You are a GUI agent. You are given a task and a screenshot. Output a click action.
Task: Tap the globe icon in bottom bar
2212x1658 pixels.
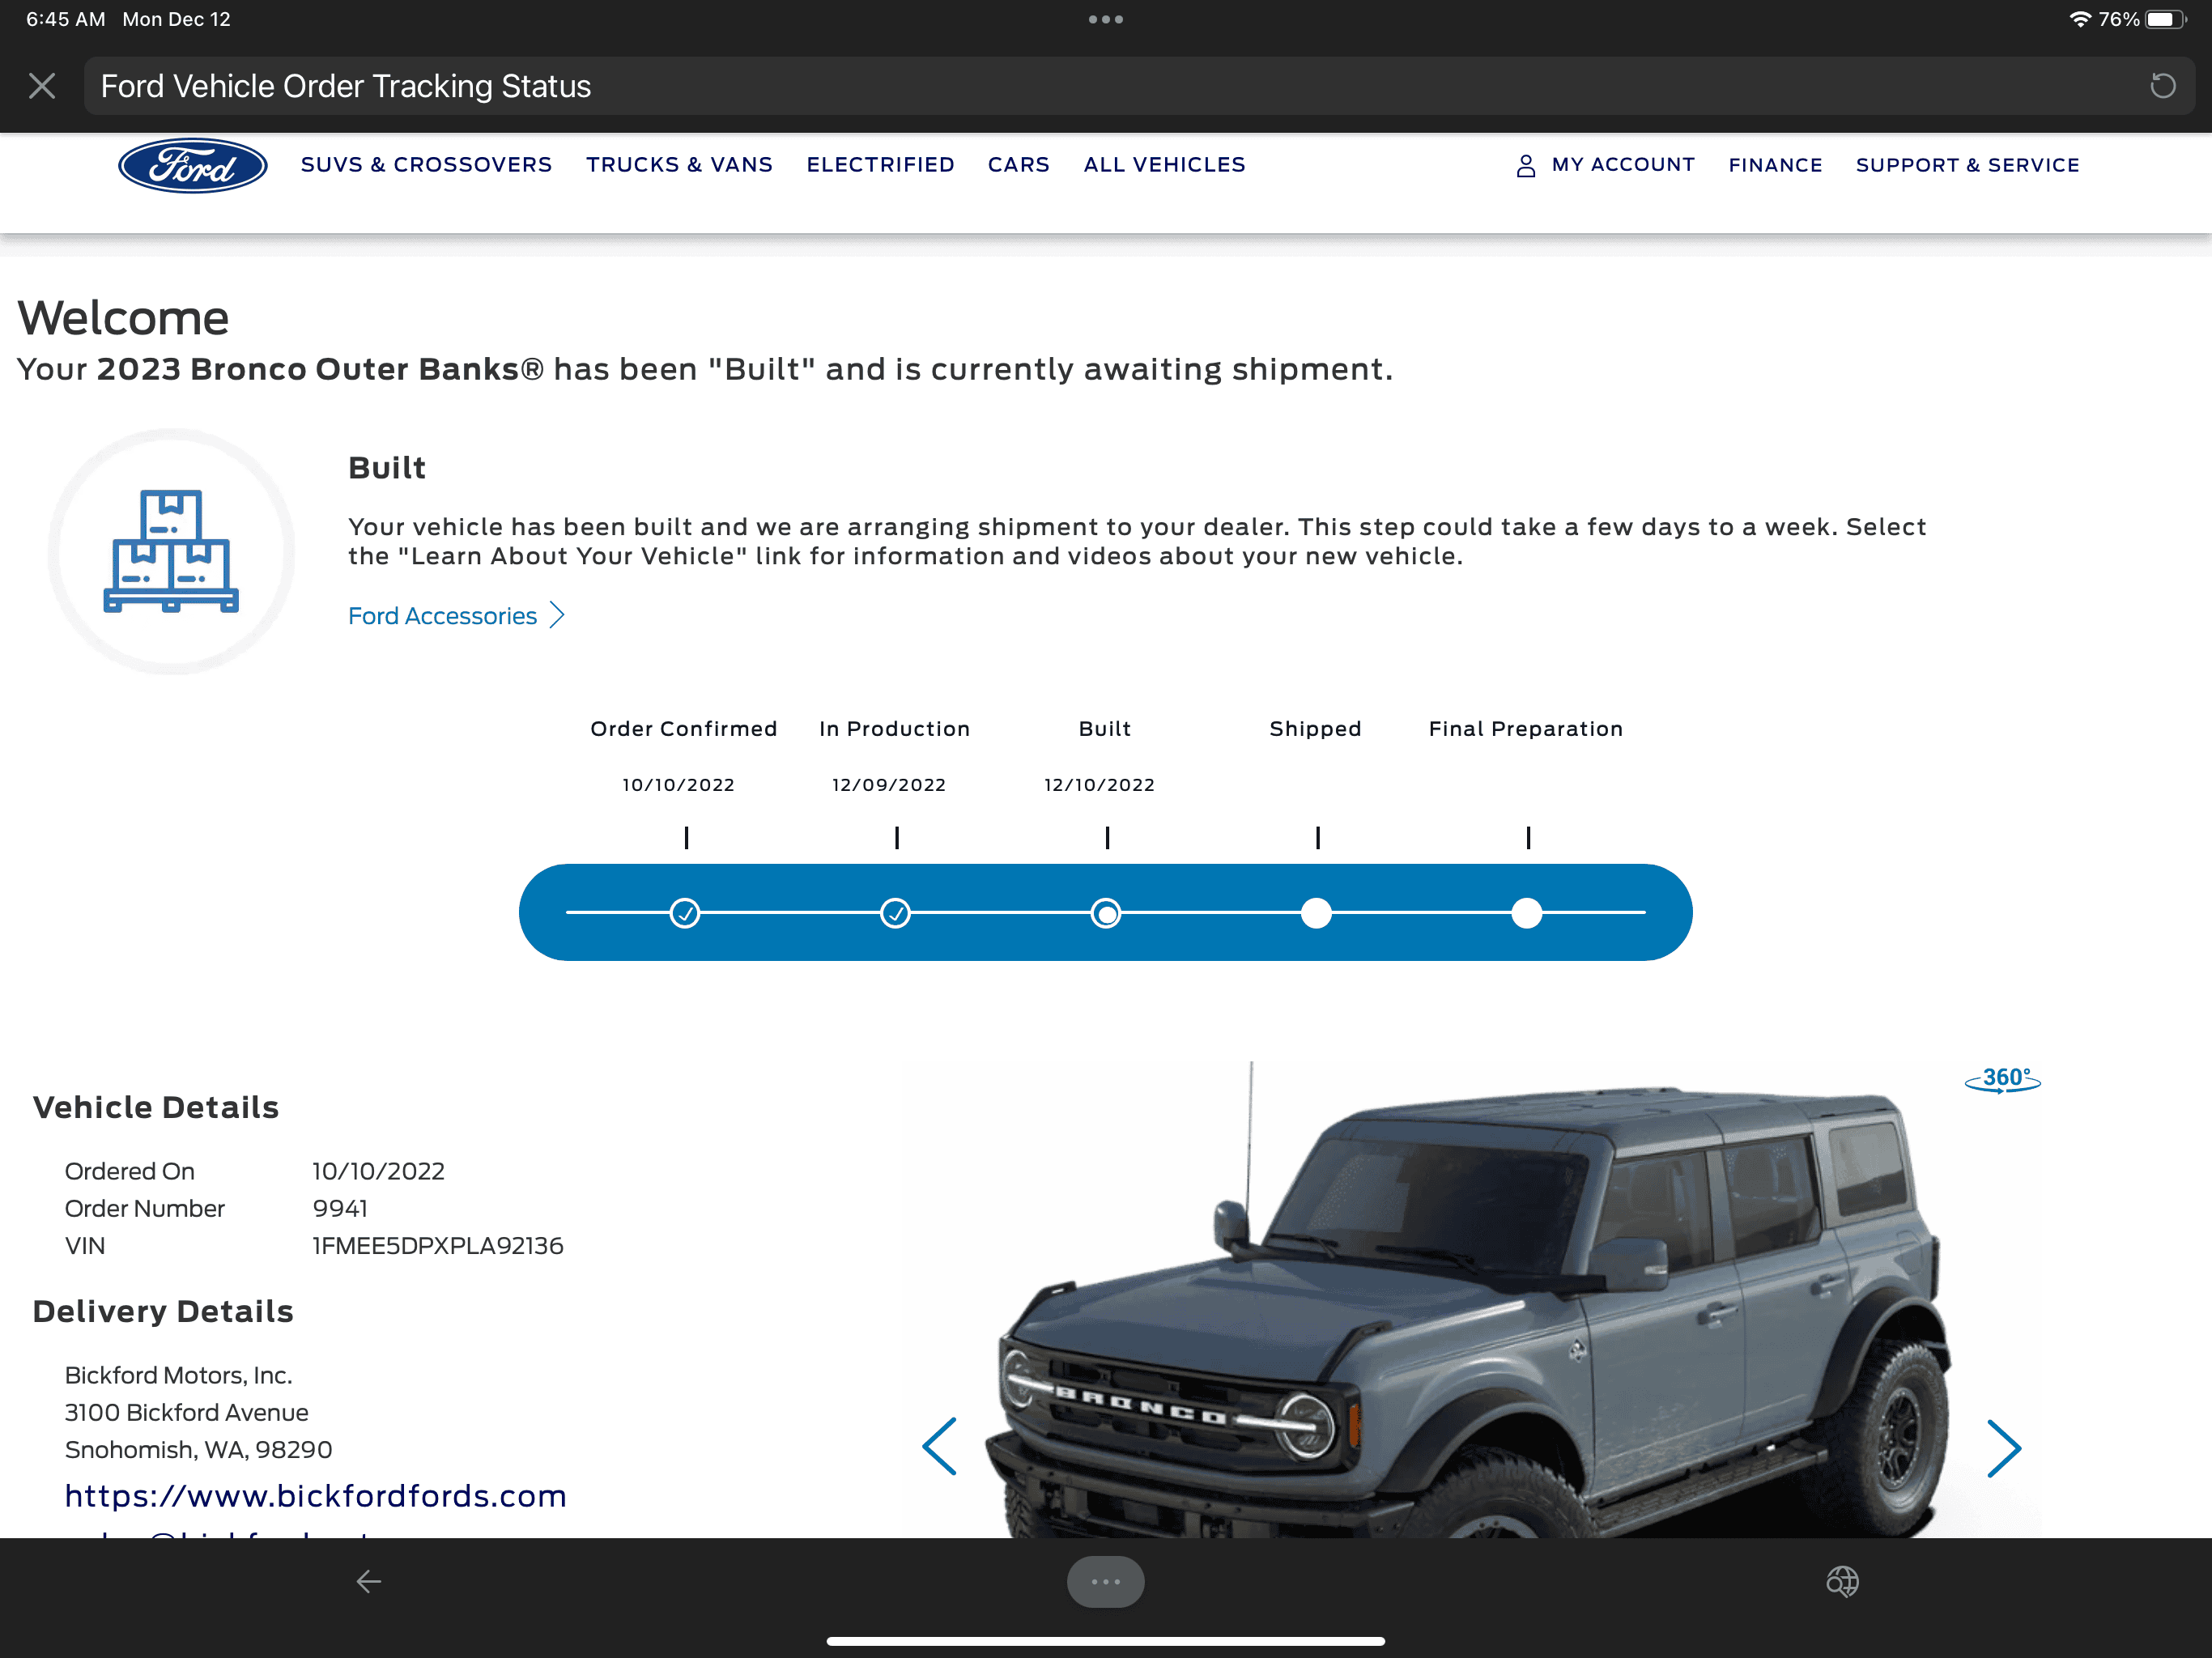(x=1842, y=1581)
